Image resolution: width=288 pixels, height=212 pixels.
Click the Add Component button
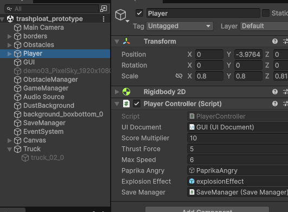tap(207, 210)
